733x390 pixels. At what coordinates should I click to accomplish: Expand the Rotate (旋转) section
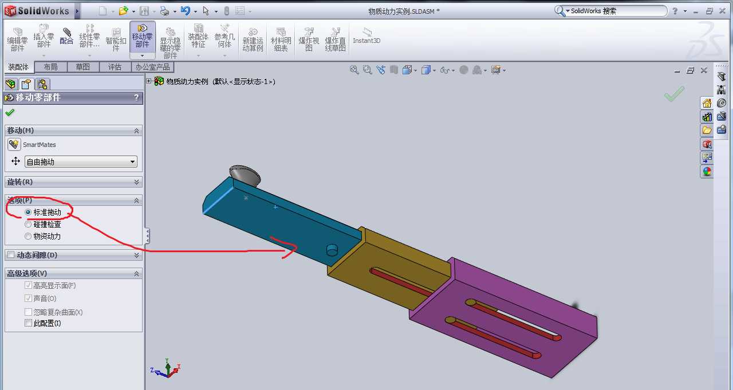136,182
